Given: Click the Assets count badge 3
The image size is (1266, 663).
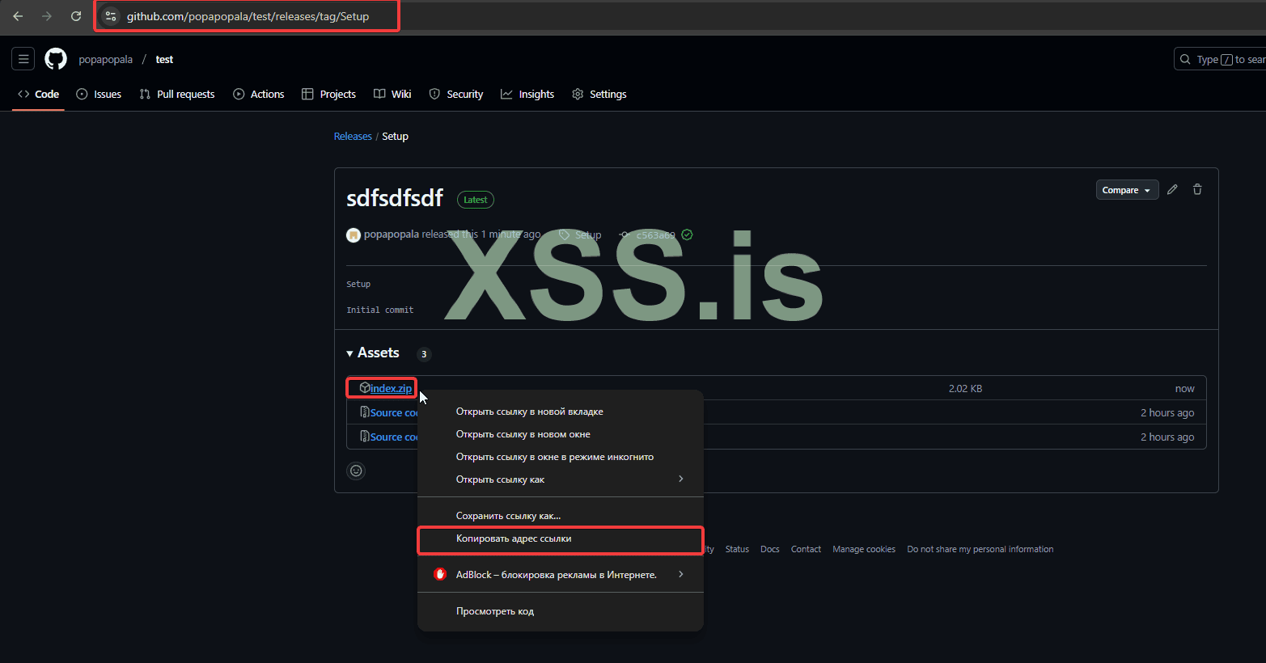Looking at the screenshot, I should click(424, 354).
